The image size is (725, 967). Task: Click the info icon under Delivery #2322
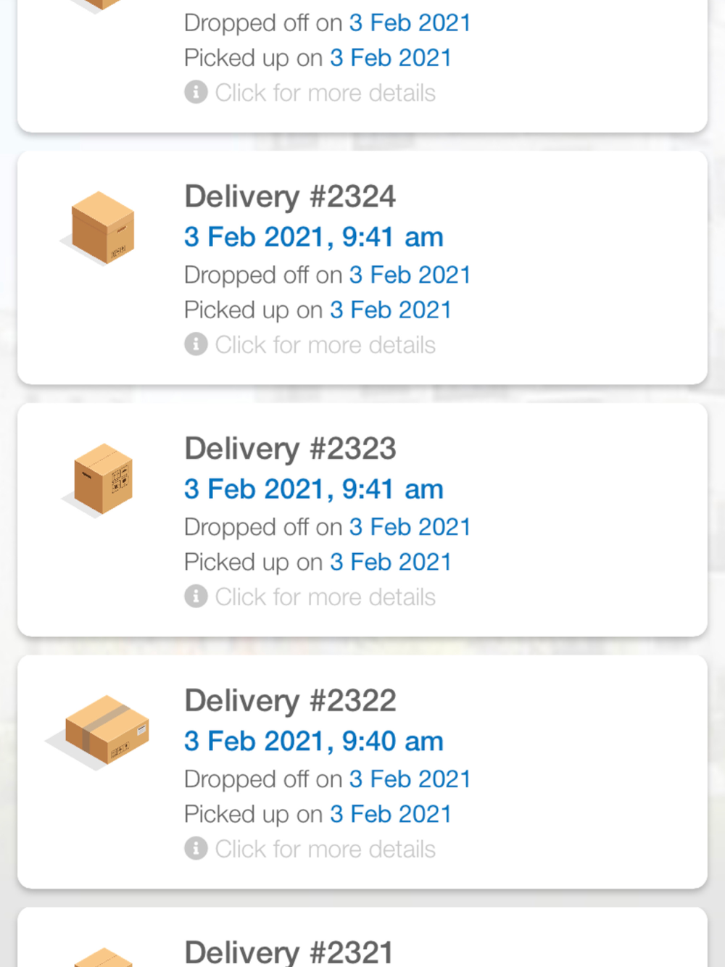tap(196, 849)
